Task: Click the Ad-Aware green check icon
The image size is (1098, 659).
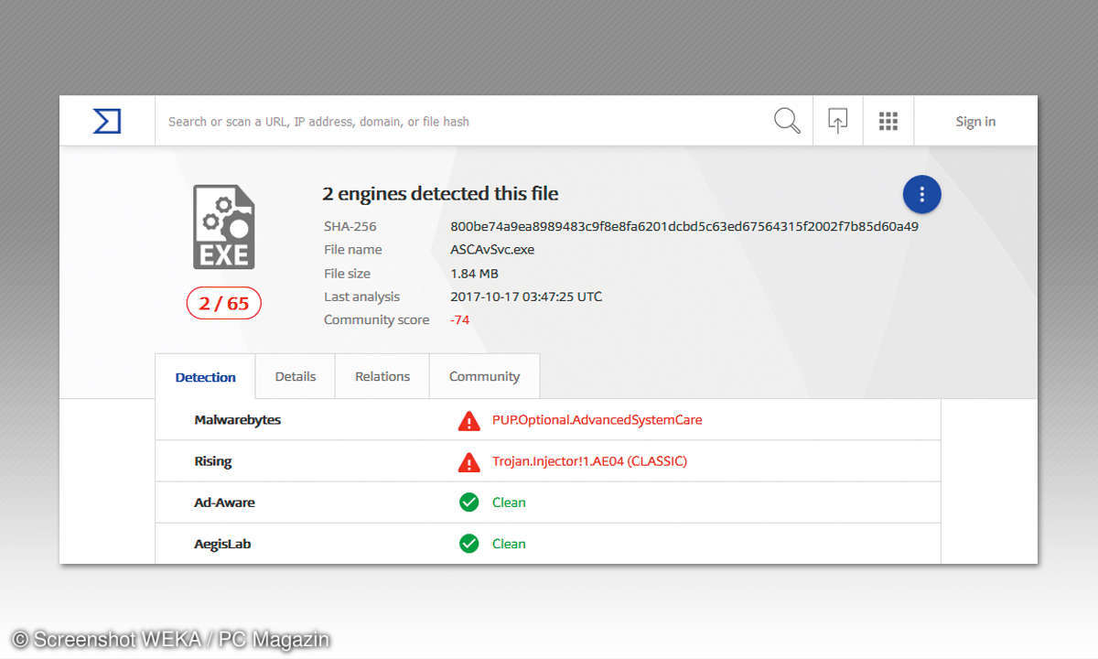Action: point(468,502)
